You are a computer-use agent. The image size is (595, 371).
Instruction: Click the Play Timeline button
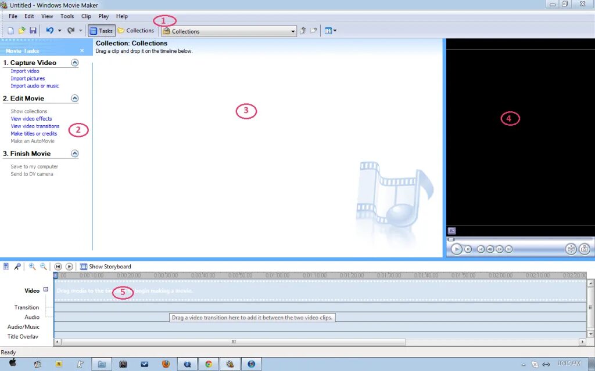click(x=69, y=267)
